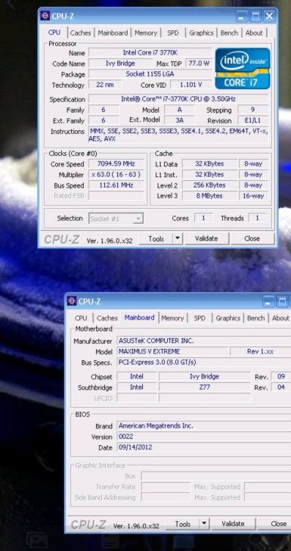Viewport: 291px width, 551px height.
Task: Click the Intel Core i7 logo badge
Action: [x=243, y=69]
